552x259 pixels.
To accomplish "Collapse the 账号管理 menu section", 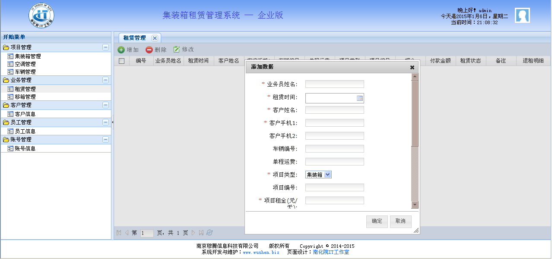I will click(x=105, y=140).
